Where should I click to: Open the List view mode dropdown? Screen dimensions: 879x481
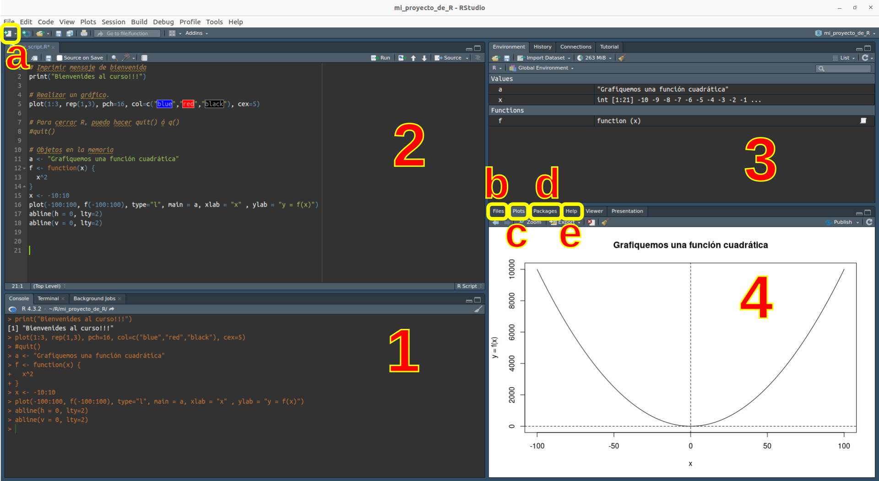[845, 58]
